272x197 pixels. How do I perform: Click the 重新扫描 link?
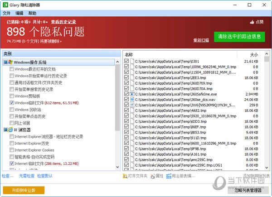click(x=201, y=40)
